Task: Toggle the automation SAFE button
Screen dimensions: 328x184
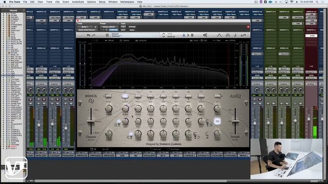Action: click(123, 30)
